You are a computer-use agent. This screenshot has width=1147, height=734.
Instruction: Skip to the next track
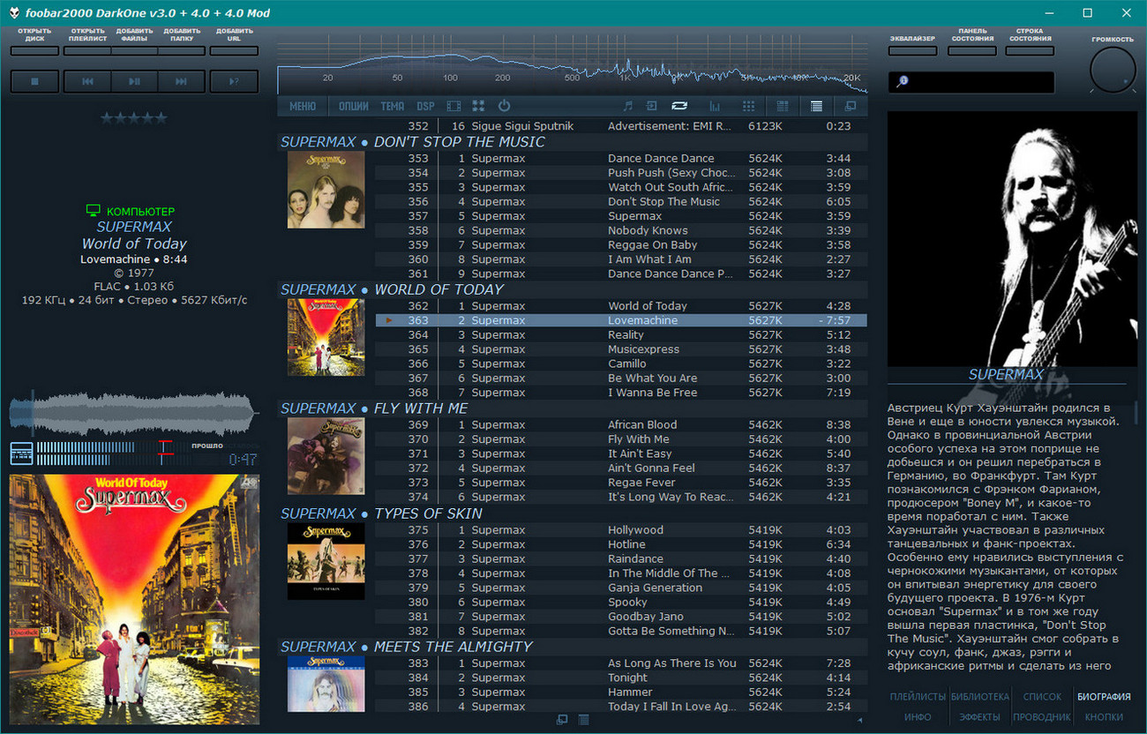(x=182, y=81)
